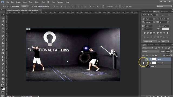173x97 pixels.
Task: Switch to the Channels tab
Action: tap(150, 45)
